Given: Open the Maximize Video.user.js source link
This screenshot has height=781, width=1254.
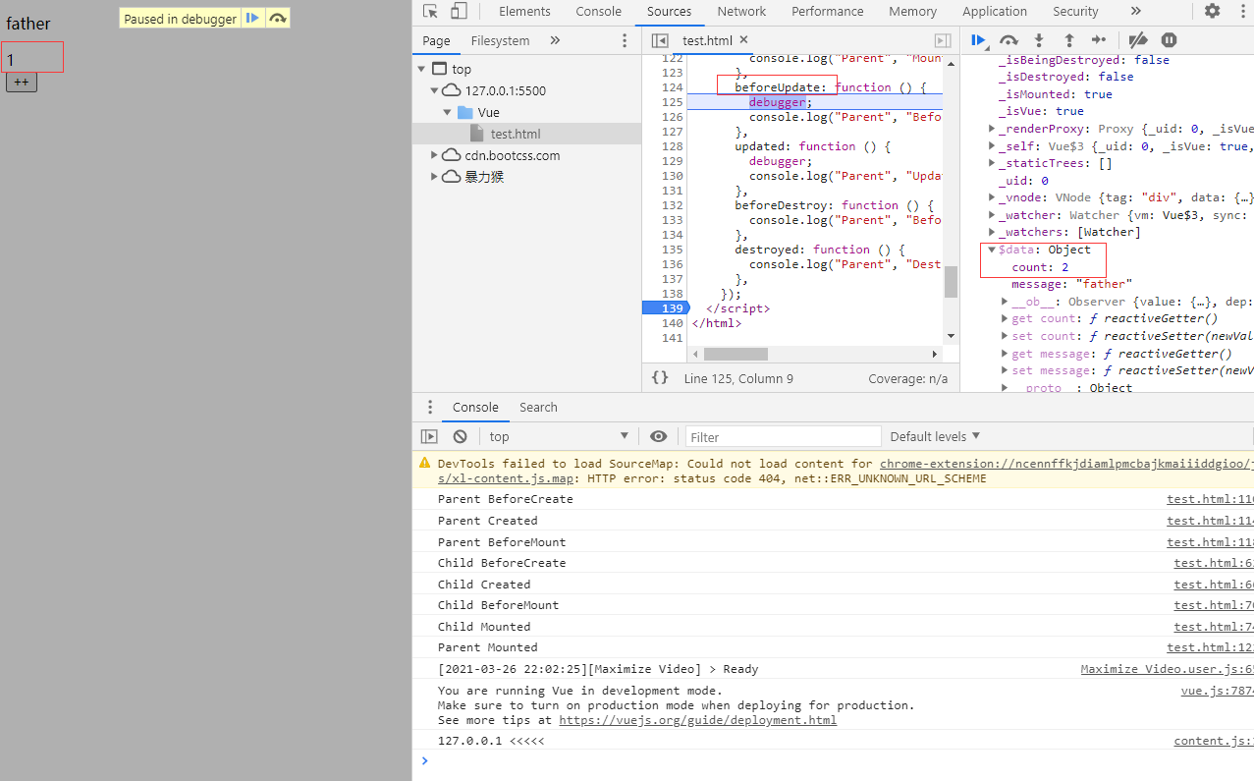Looking at the screenshot, I should click(x=1167, y=669).
